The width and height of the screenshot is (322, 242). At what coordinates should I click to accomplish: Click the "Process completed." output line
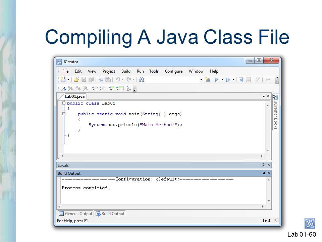pyautogui.click(x=86, y=188)
